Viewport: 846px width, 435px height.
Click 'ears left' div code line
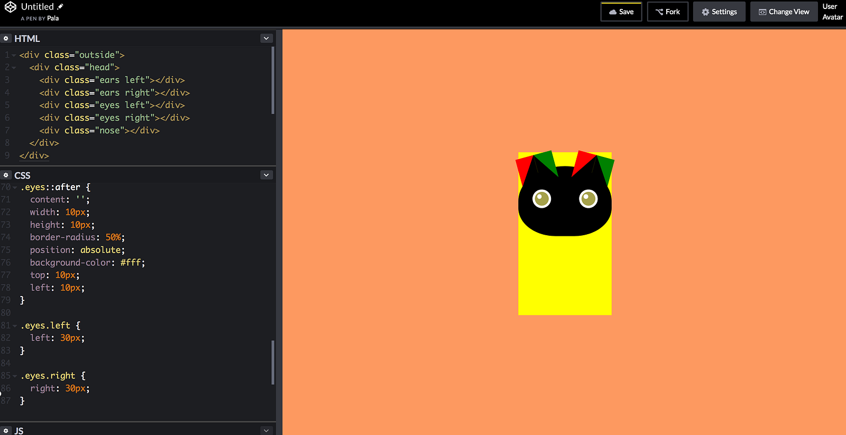112,80
